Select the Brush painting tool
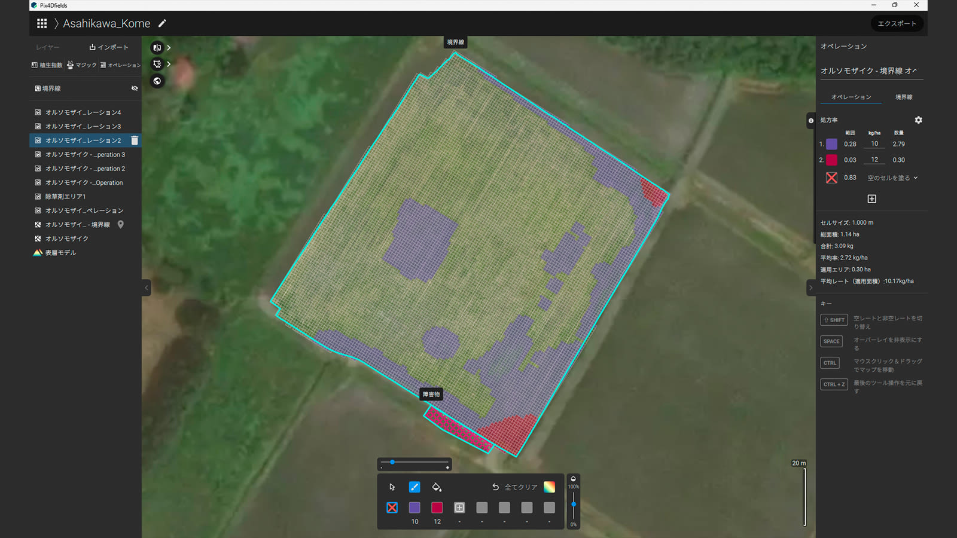Screen dimensions: 957x538 (x=415, y=487)
